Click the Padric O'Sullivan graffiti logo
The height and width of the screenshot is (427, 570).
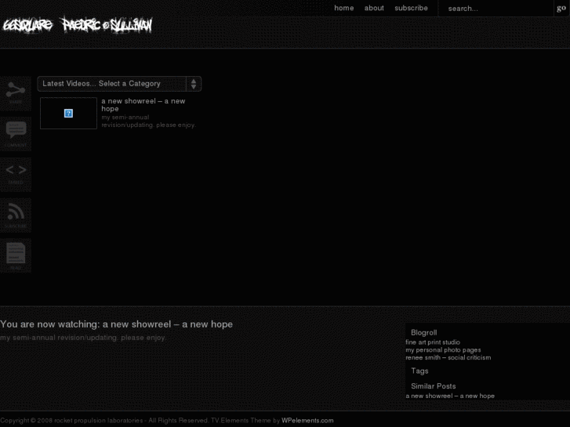(x=107, y=25)
